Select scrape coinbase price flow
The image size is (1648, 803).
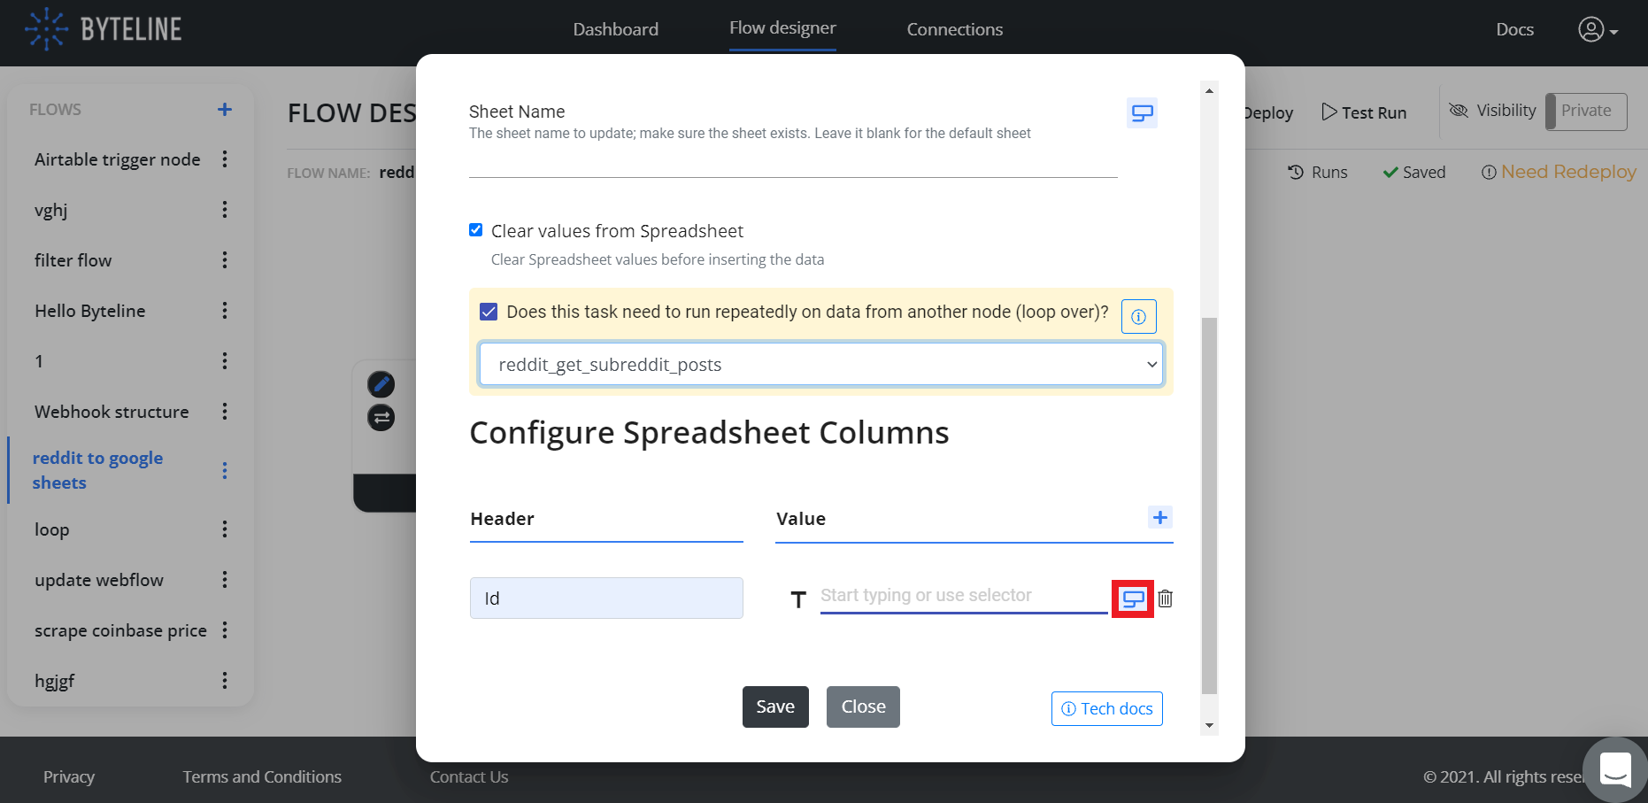coord(120,630)
